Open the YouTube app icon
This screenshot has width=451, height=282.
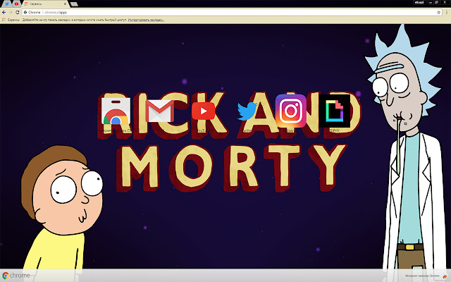point(203,111)
